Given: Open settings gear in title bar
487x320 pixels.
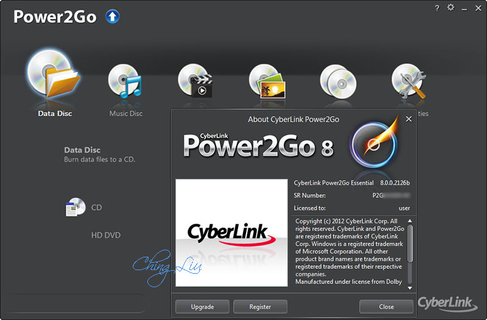Looking at the screenshot, I should 450,7.
